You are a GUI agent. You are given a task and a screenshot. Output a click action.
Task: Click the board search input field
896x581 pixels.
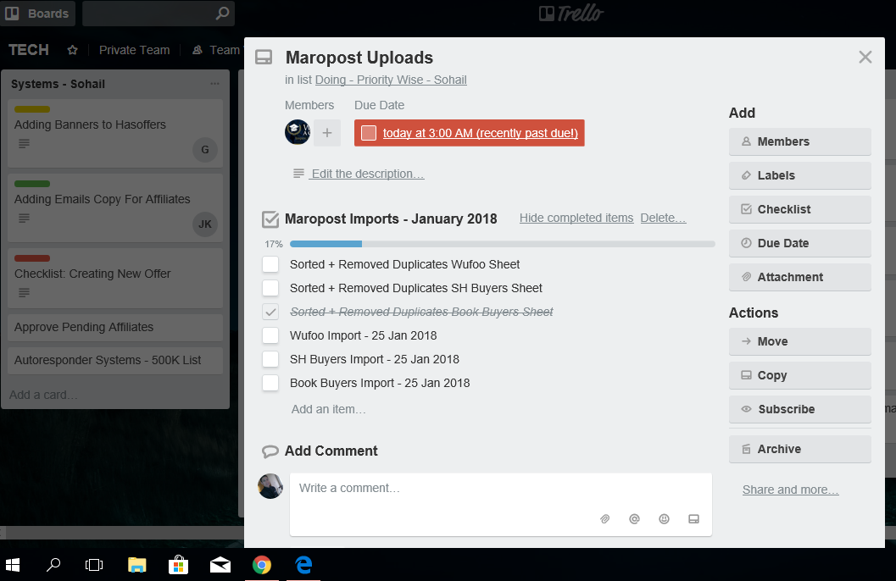[159, 13]
